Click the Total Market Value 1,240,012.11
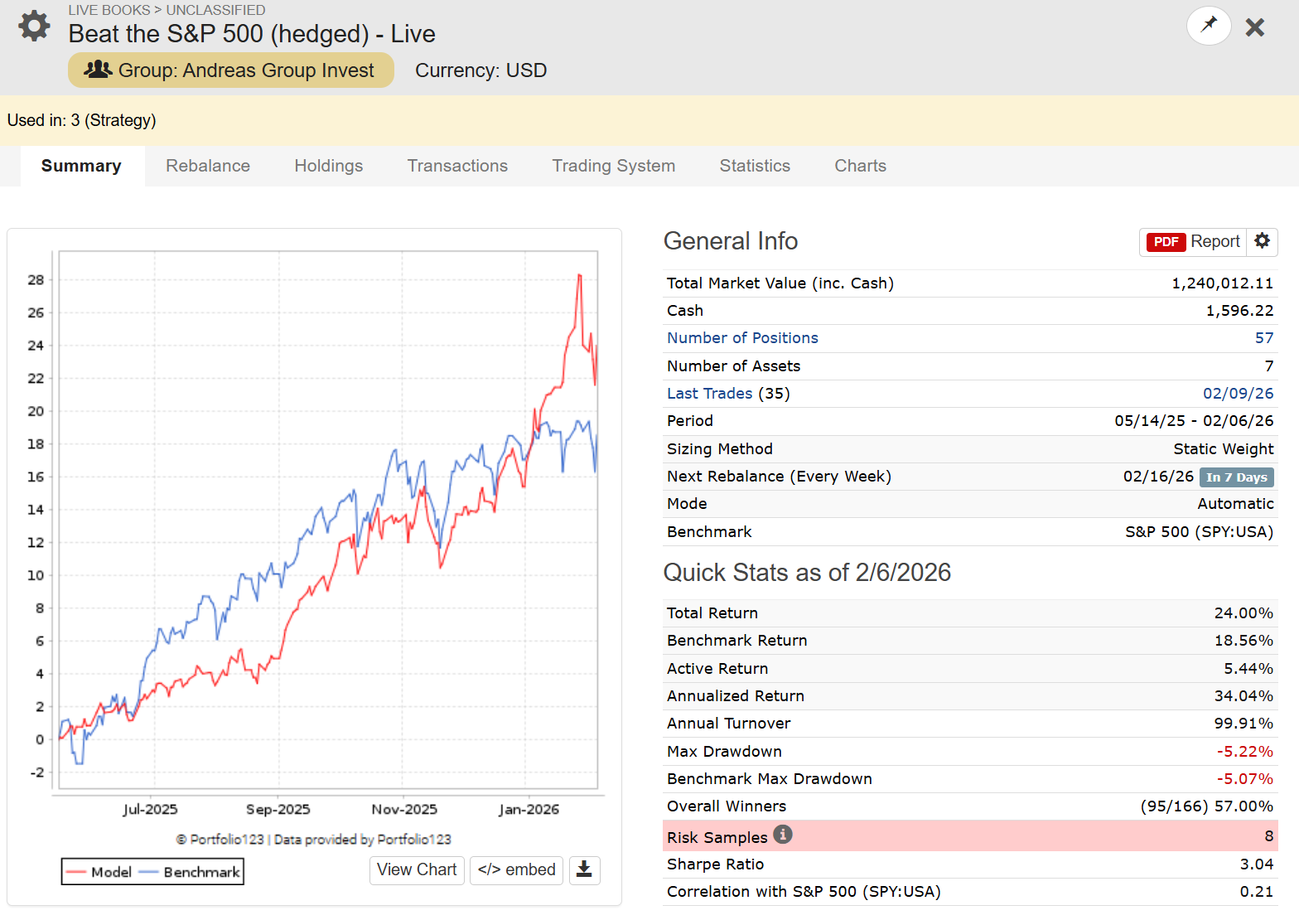Screen dimensions: 1299x920 pyautogui.click(x=1222, y=283)
